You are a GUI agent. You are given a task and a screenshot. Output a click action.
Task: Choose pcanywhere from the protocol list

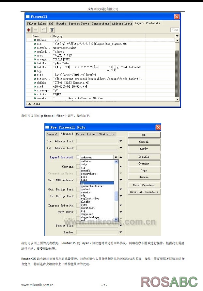click(97, 174)
